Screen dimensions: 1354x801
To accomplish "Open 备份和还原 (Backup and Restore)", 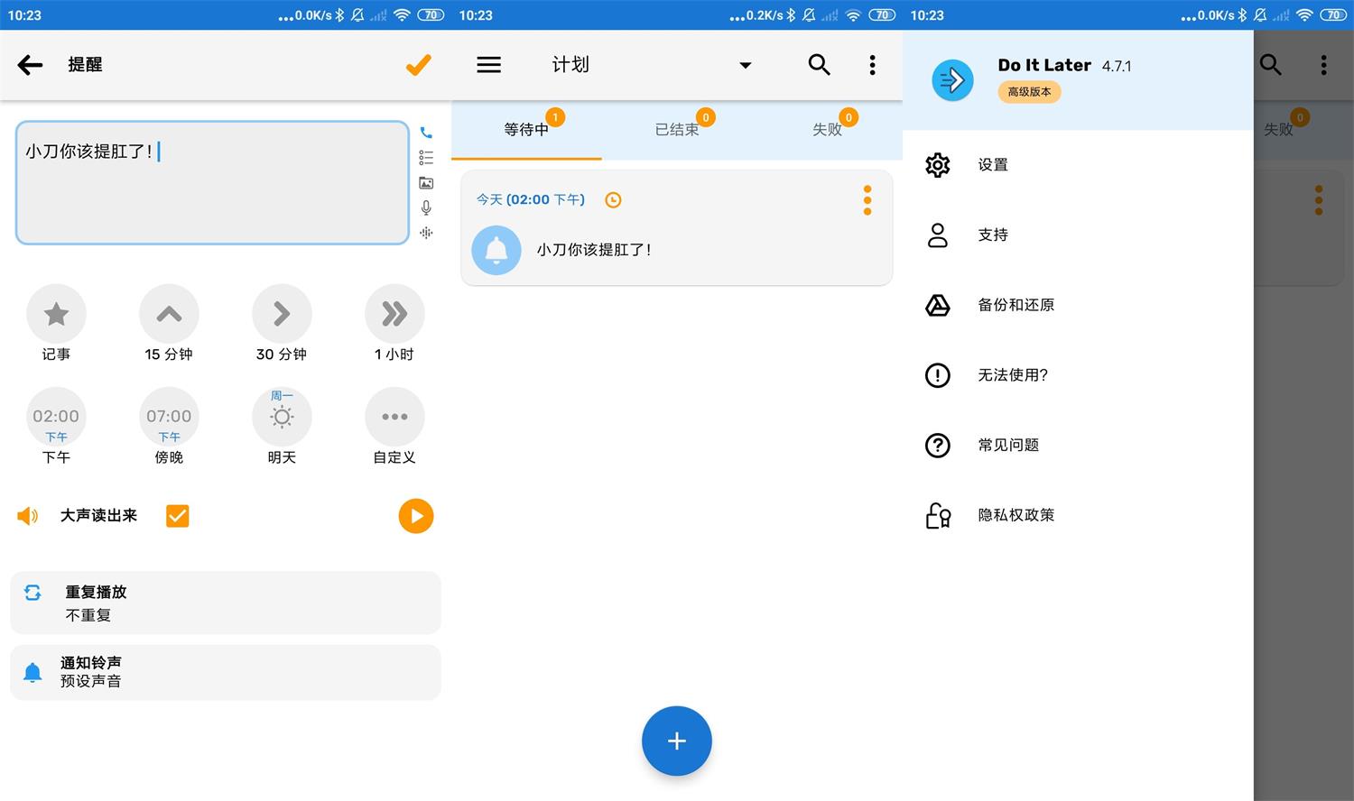I will [x=1016, y=305].
